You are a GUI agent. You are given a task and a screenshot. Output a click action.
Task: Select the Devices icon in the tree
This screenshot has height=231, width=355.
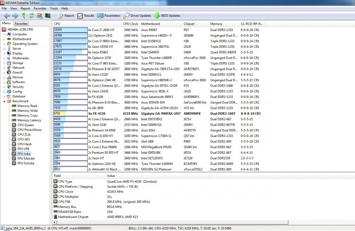click(x=9, y=77)
